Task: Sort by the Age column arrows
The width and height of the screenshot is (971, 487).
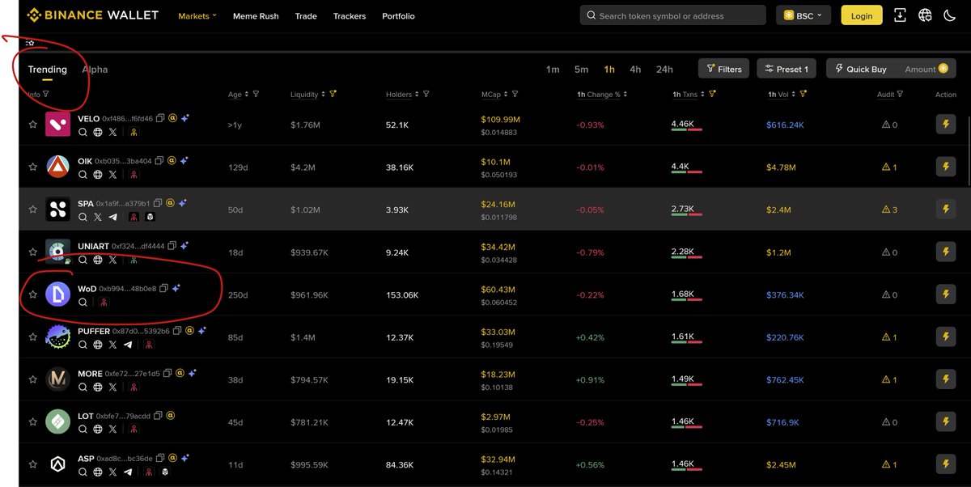Action: [247, 95]
